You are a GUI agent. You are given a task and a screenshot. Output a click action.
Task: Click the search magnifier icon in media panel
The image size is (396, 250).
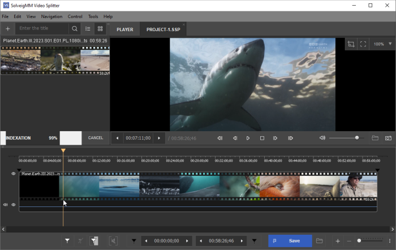point(75,28)
